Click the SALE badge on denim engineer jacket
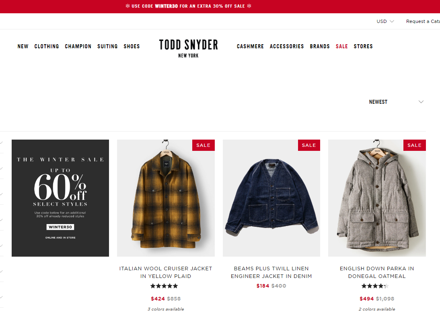Image resolution: width=440 pixels, height=319 pixels. tap(309, 145)
